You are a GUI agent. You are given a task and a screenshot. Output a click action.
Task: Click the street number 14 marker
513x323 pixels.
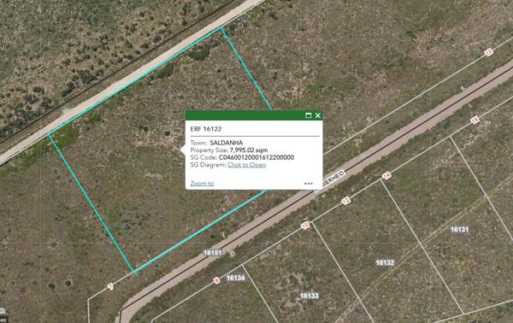(386, 175)
